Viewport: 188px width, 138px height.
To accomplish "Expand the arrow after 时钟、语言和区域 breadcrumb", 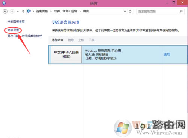I will (x=80, y=11).
